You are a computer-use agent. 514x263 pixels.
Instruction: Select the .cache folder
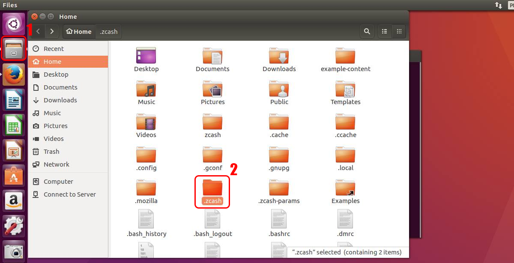279,126
